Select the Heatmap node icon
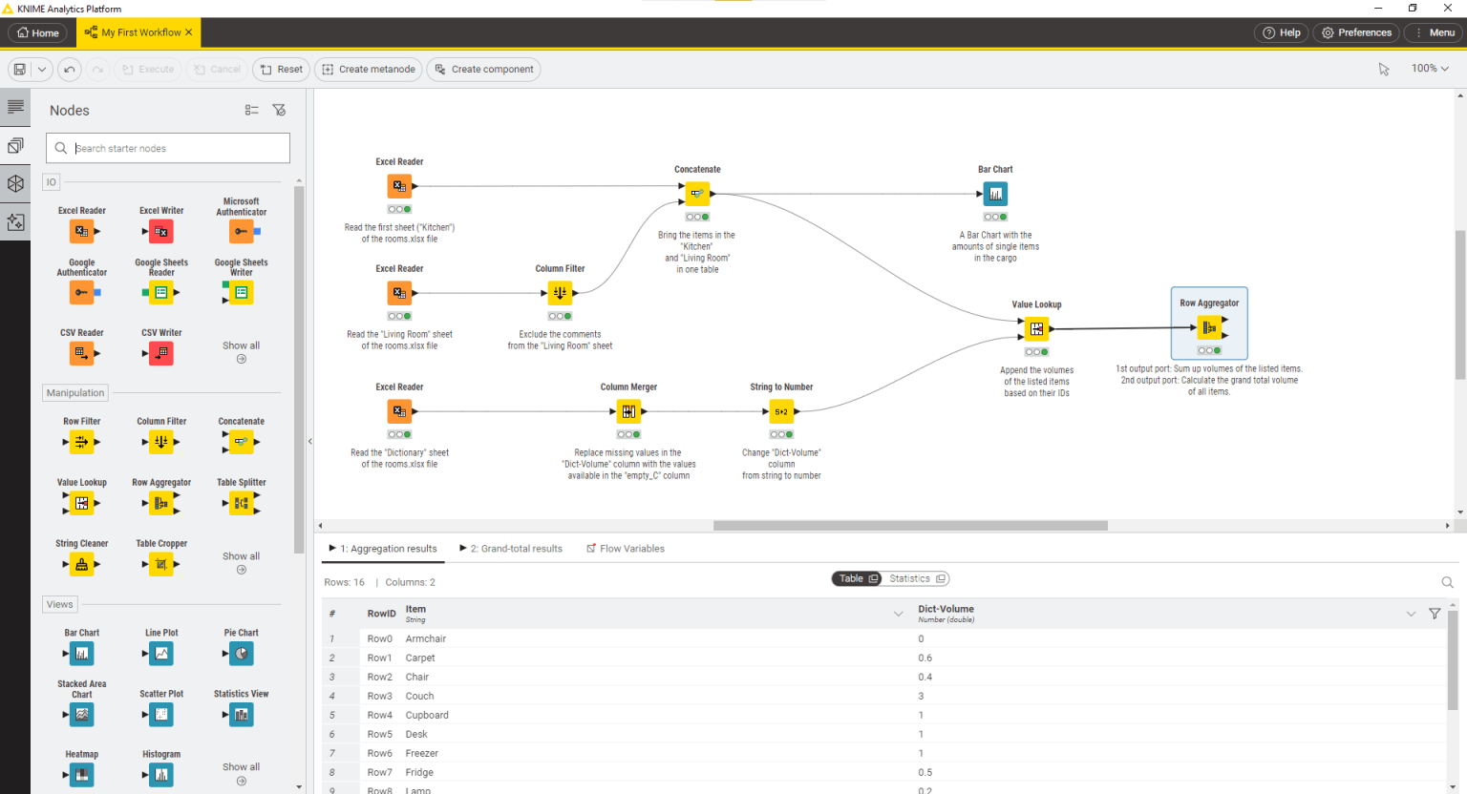Image resolution: width=1467 pixels, height=794 pixels. point(81,775)
